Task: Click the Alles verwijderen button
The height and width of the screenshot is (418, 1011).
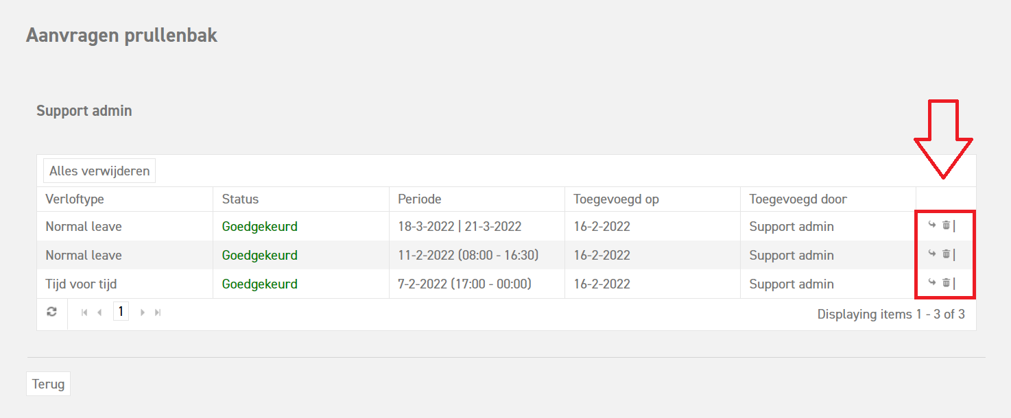Action: [x=99, y=171]
